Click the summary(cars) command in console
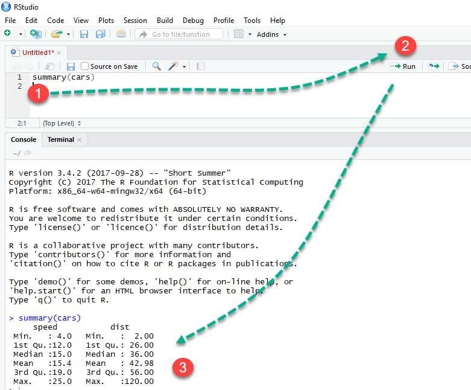Viewport: 471px width, 390px height. click(49, 318)
